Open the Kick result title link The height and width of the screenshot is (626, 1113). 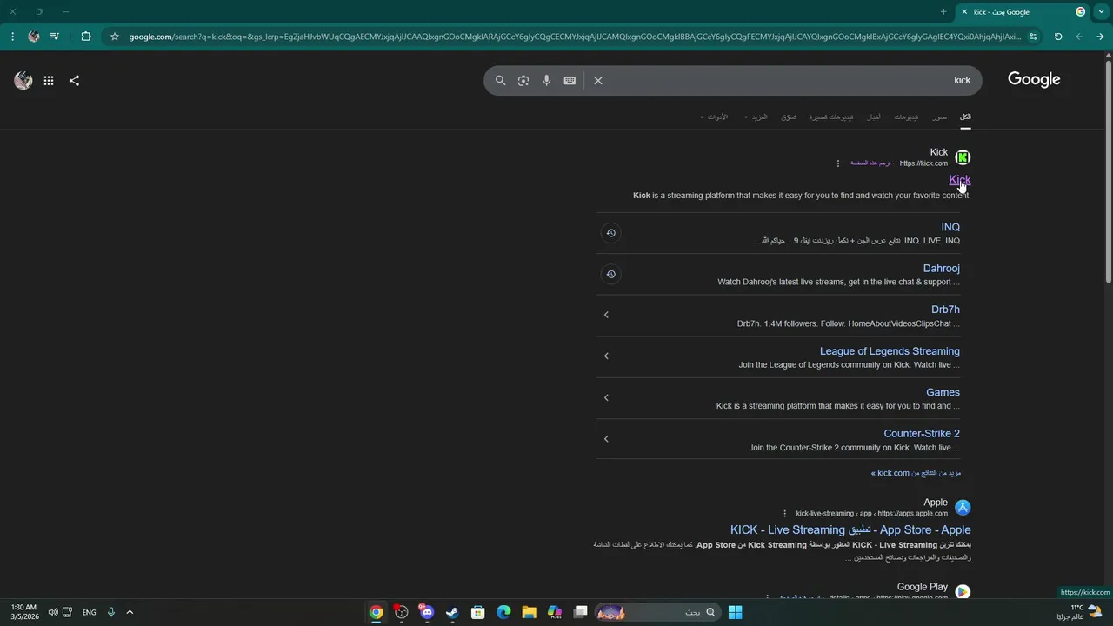click(x=959, y=180)
